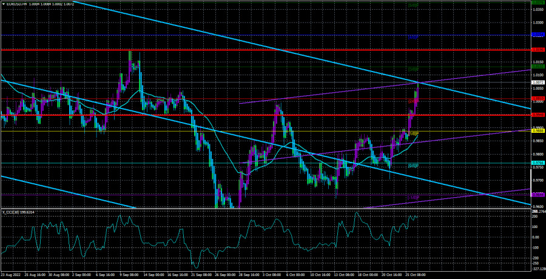This screenshot has width=546, height=279.
Task: Click the 0.00 value on CCI scale
Action: pos(535,237)
